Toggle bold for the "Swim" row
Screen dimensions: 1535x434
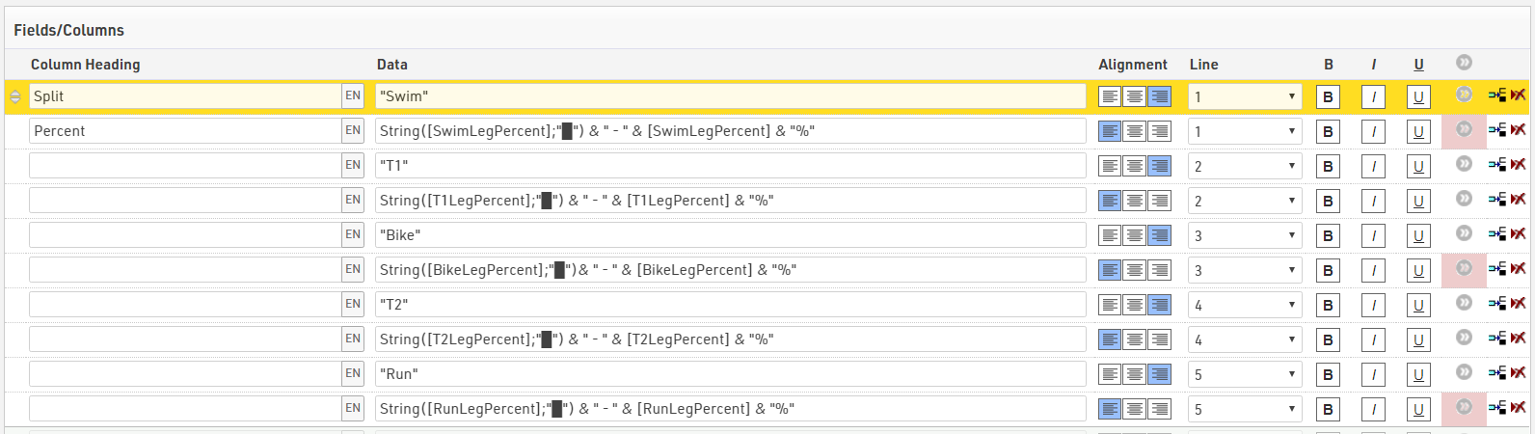point(1328,96)
